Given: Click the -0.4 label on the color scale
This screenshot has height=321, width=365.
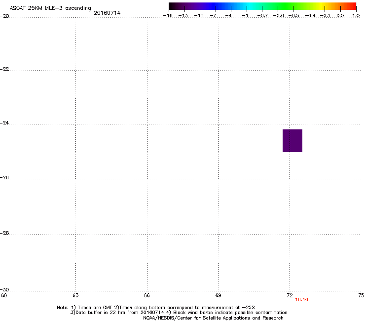Looking at the screenshot, I should (x=310, y=16).
